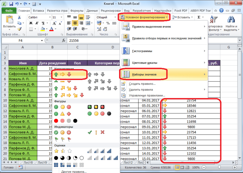Image resolution: width=243 pixels, height=173 pixels.
Task: Toggle center horizontal alignment
Action: tap(75, 23)
